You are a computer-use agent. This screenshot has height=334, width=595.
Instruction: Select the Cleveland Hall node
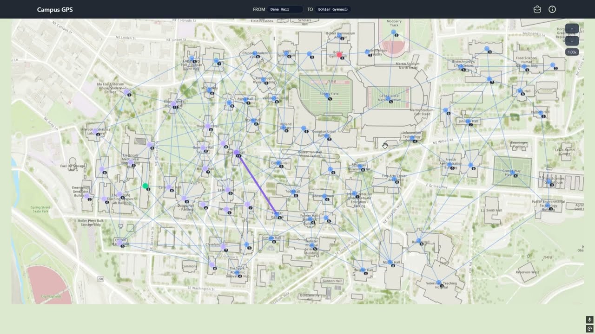[223, 246]
